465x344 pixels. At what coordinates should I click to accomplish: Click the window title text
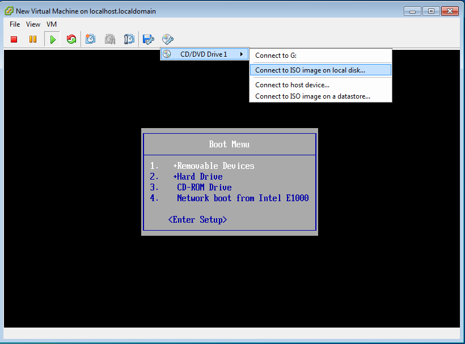[86, 11]
